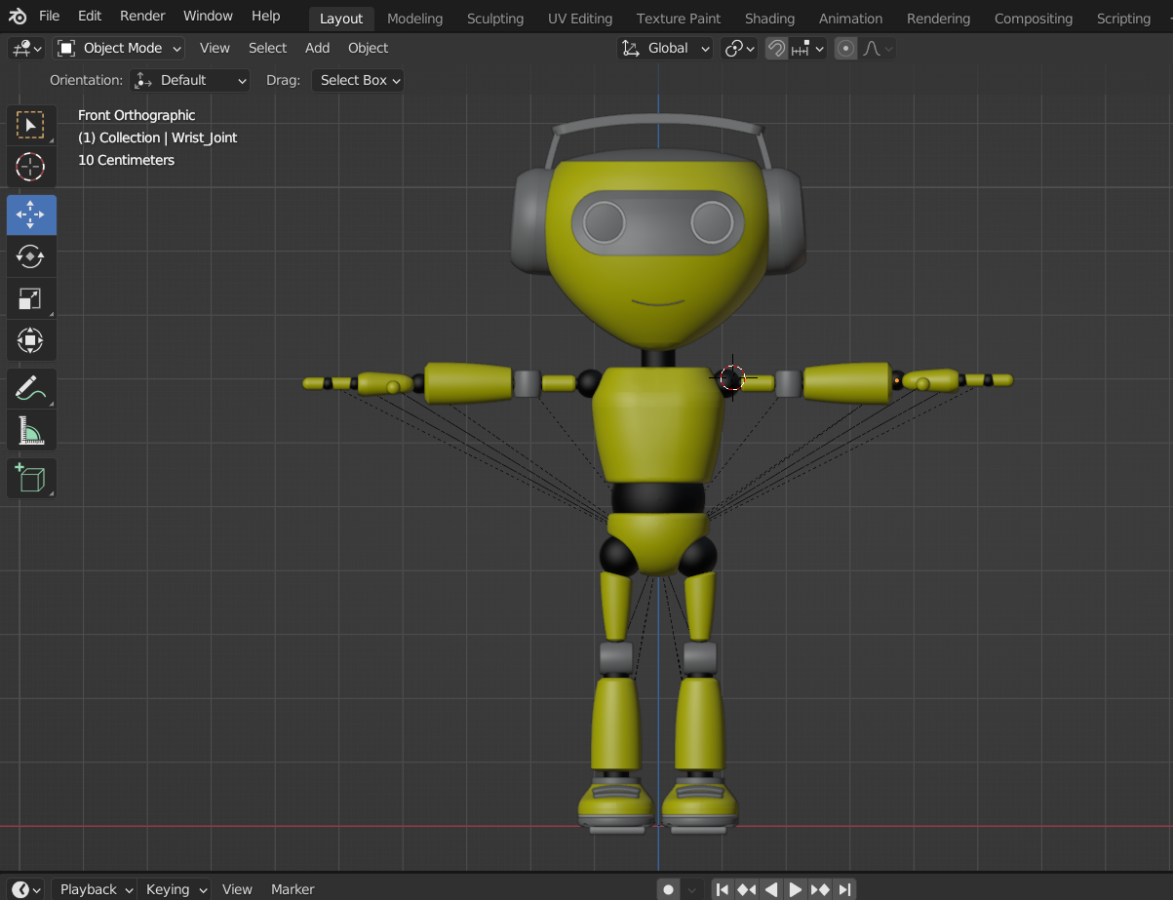
Task: Toggle snapping magnet on or off
Action: (x=776, y=49)
